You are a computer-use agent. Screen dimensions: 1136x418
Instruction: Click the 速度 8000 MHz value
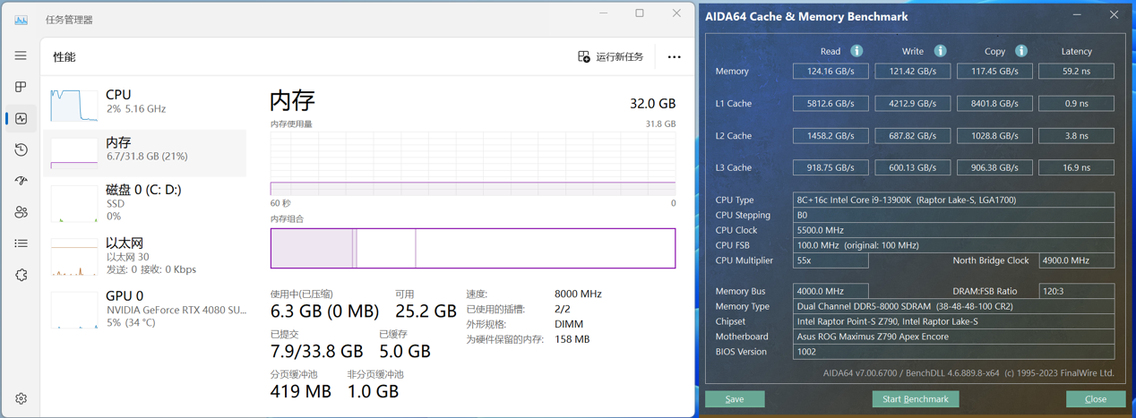578,294
